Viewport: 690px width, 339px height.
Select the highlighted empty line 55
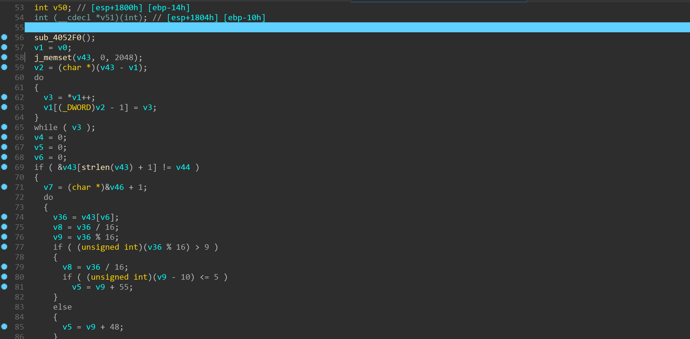tap(348, 27)
